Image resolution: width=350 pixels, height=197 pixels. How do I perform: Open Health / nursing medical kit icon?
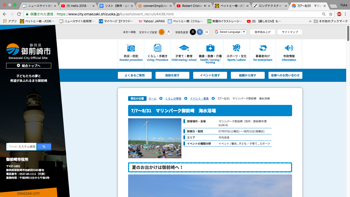pos(210,48)
